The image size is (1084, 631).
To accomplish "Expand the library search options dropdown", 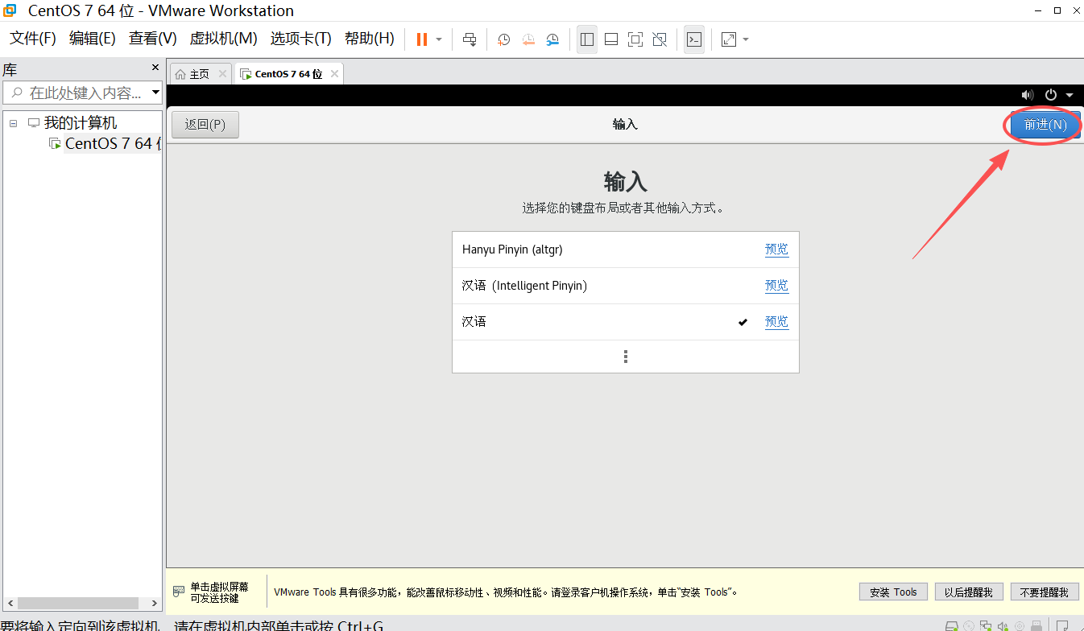I will click(156, 93).
